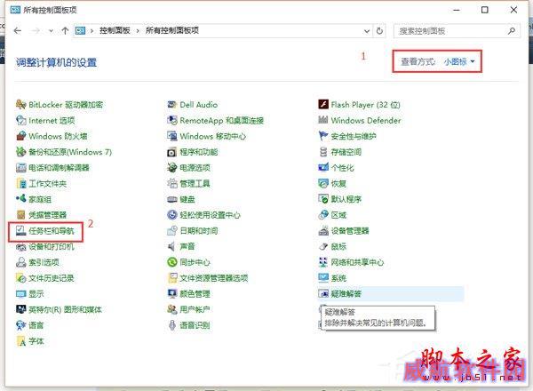The image size is (533, 391).
Task: Click the control panel address bar icon
Action: pos(80,31)
